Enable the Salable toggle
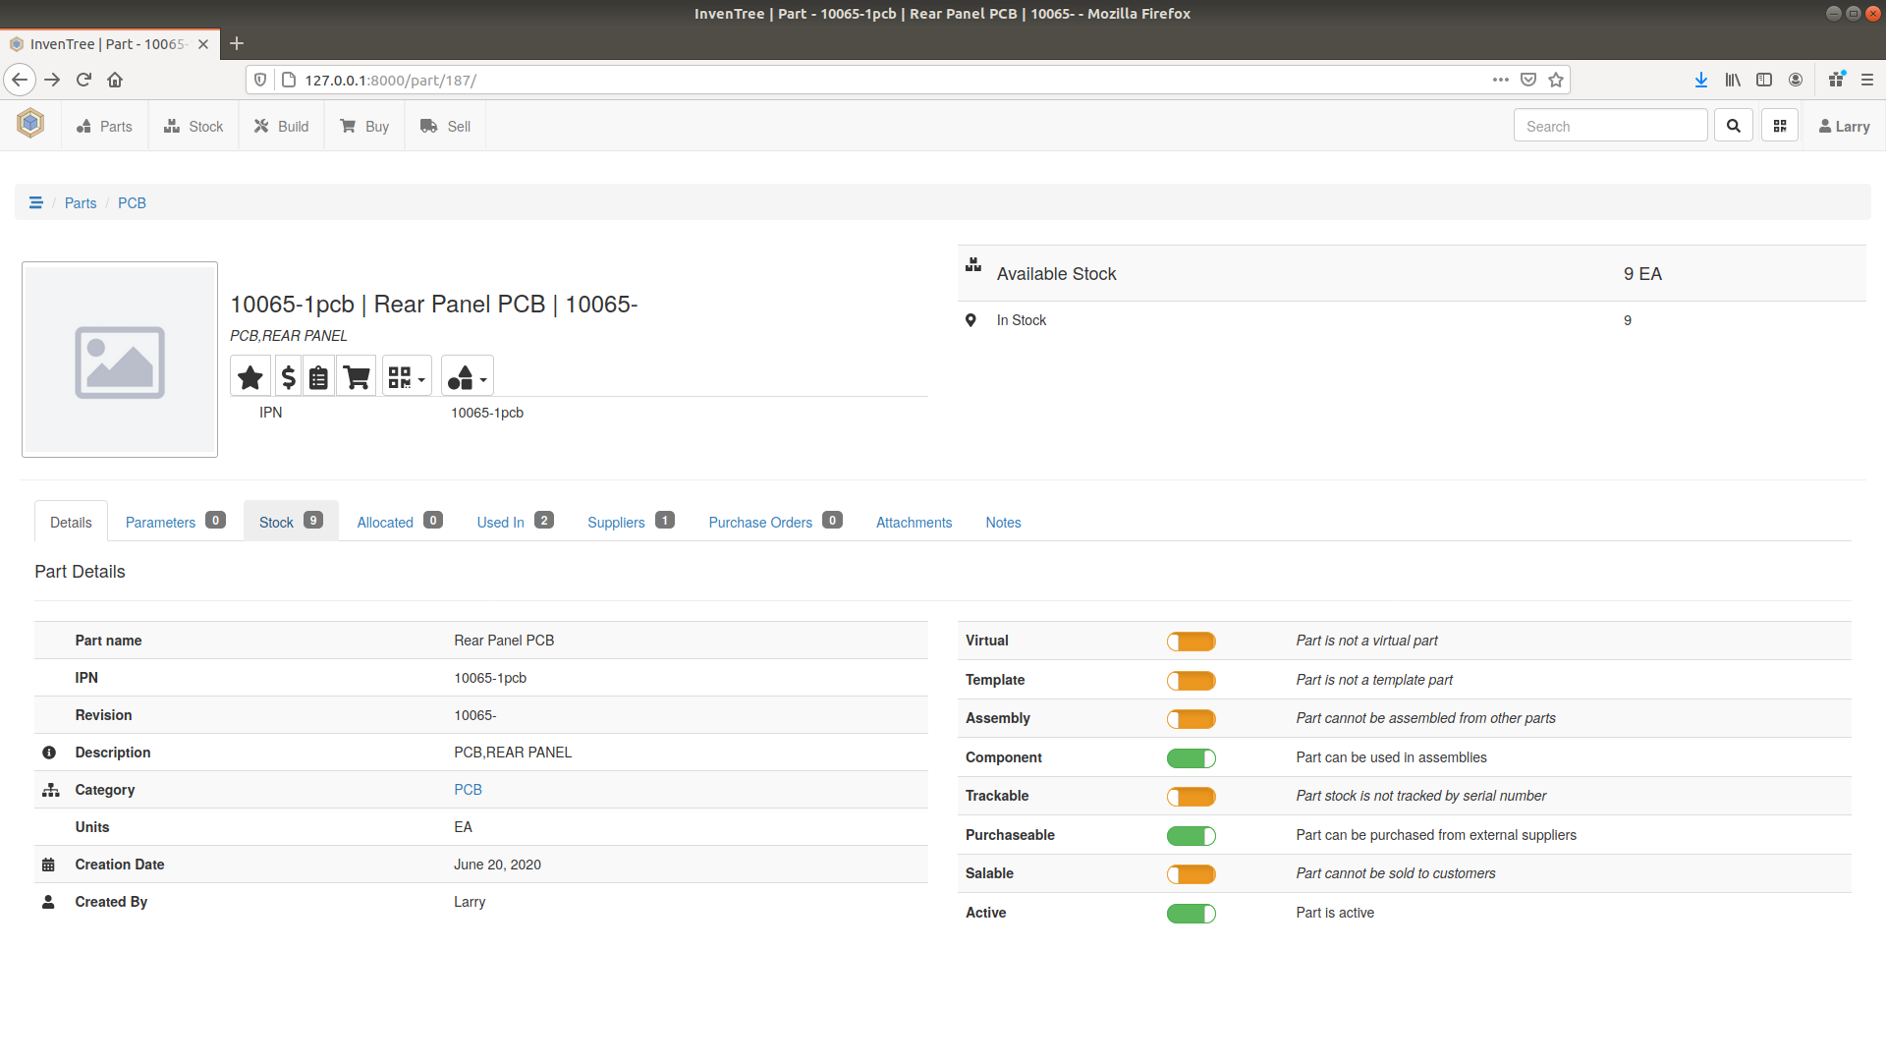Screen dimensions: 1886x1061 (1191, 873)
